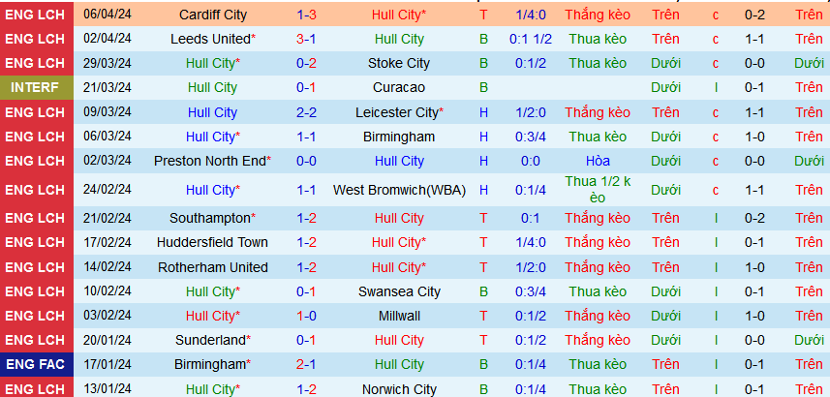This screenshot has width=830, height=397.
Task: Open the 3-1 score of Leeds match
Action: tap(305, 40)
